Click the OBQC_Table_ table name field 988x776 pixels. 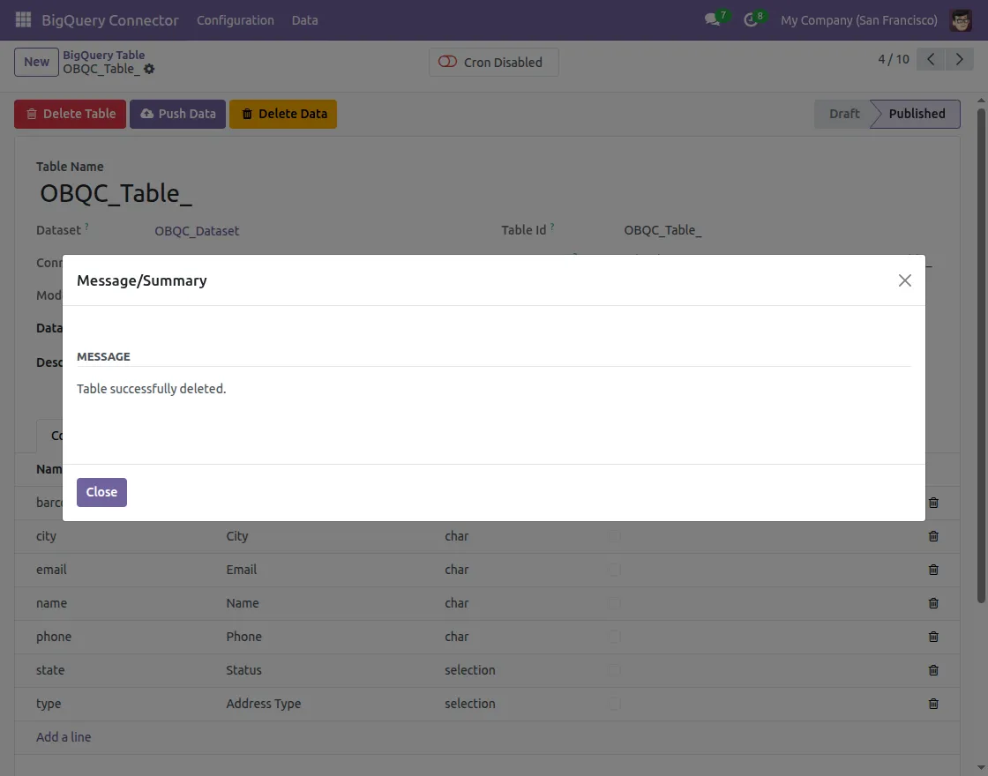click(x=116, y=193)
